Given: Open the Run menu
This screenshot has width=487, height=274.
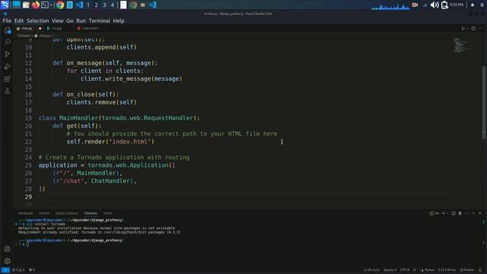Looking at the screenshot, I should (x=81, y=21).
